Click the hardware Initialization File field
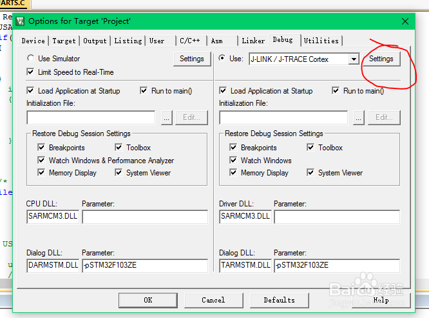Viewport: 429px width, 318px height. coord(283,118)
